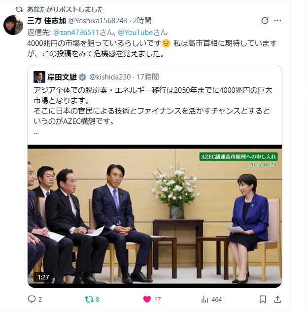
Task: Undo repost via green repost icon
Action: click(89, 299)
